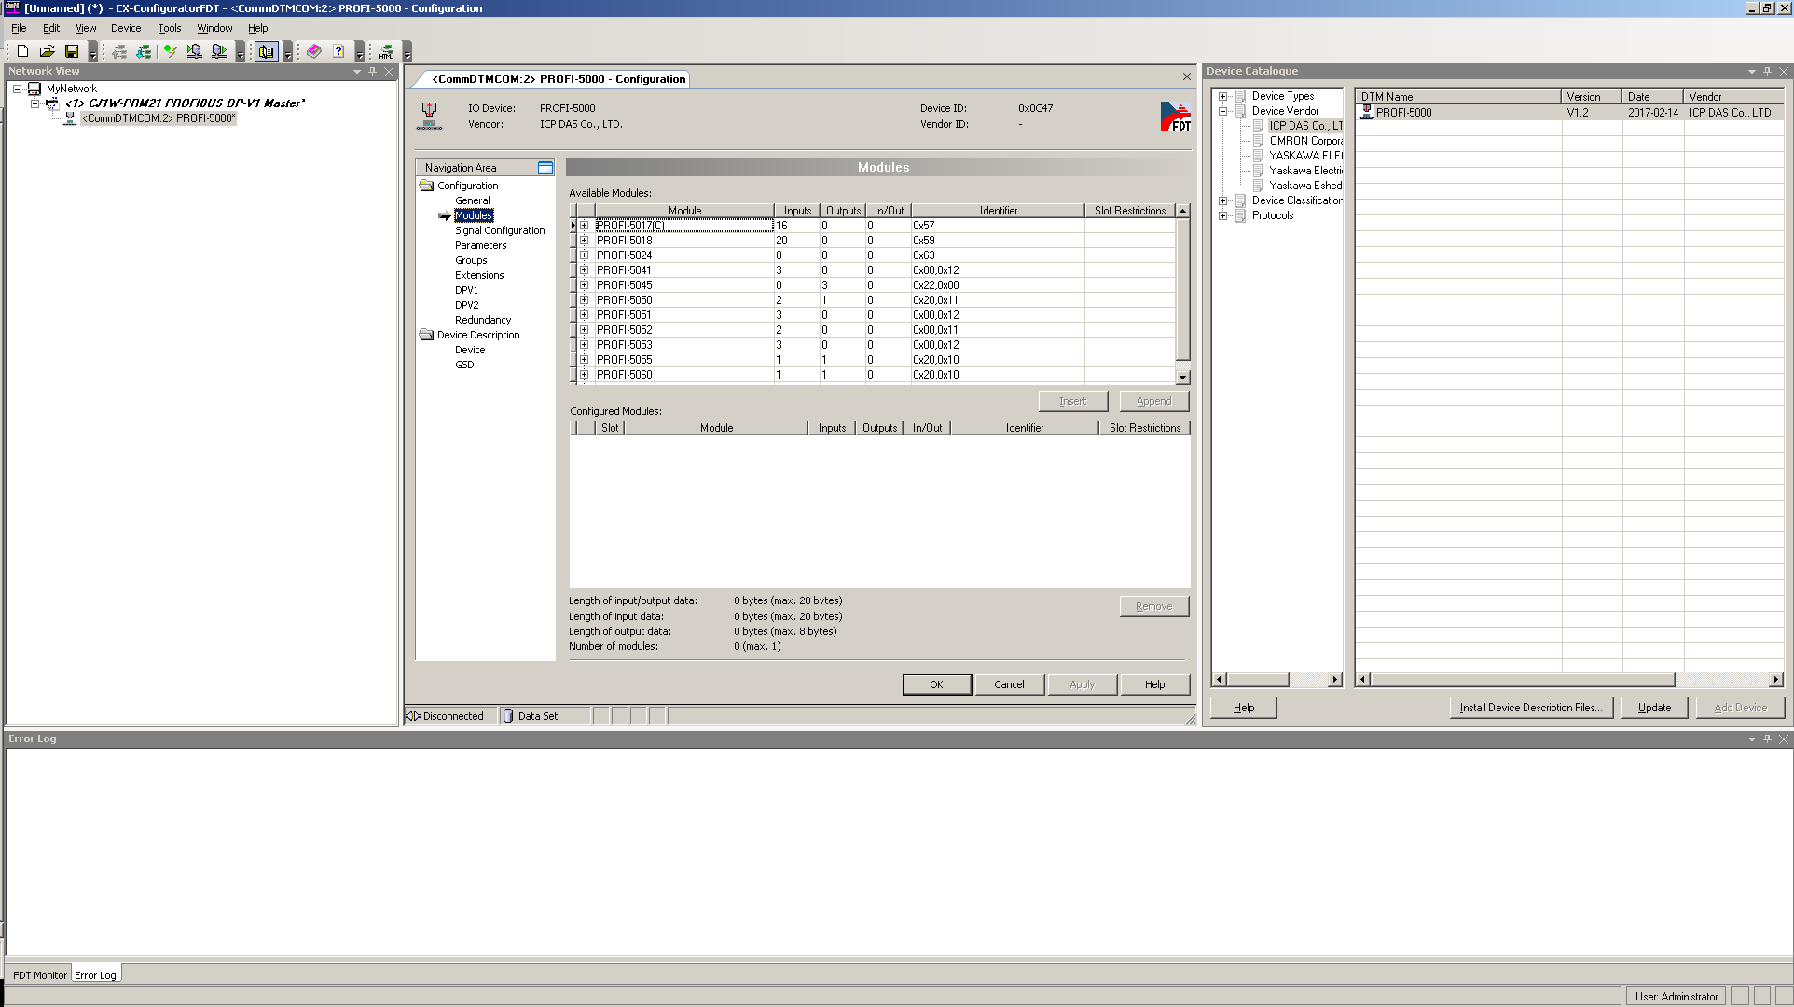Viewport: 1794px width, 1007px height.
Task: Click the Cancel button
Action: coord(1009,684)
